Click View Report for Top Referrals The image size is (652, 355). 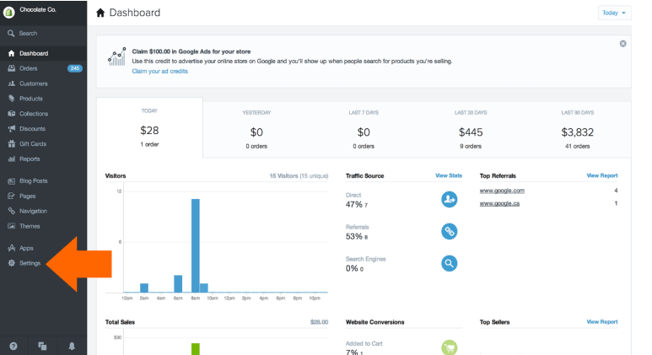point(601,175)
